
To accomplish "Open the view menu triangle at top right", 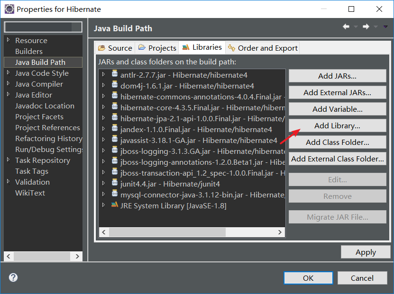I will click(x=385, y=27).
